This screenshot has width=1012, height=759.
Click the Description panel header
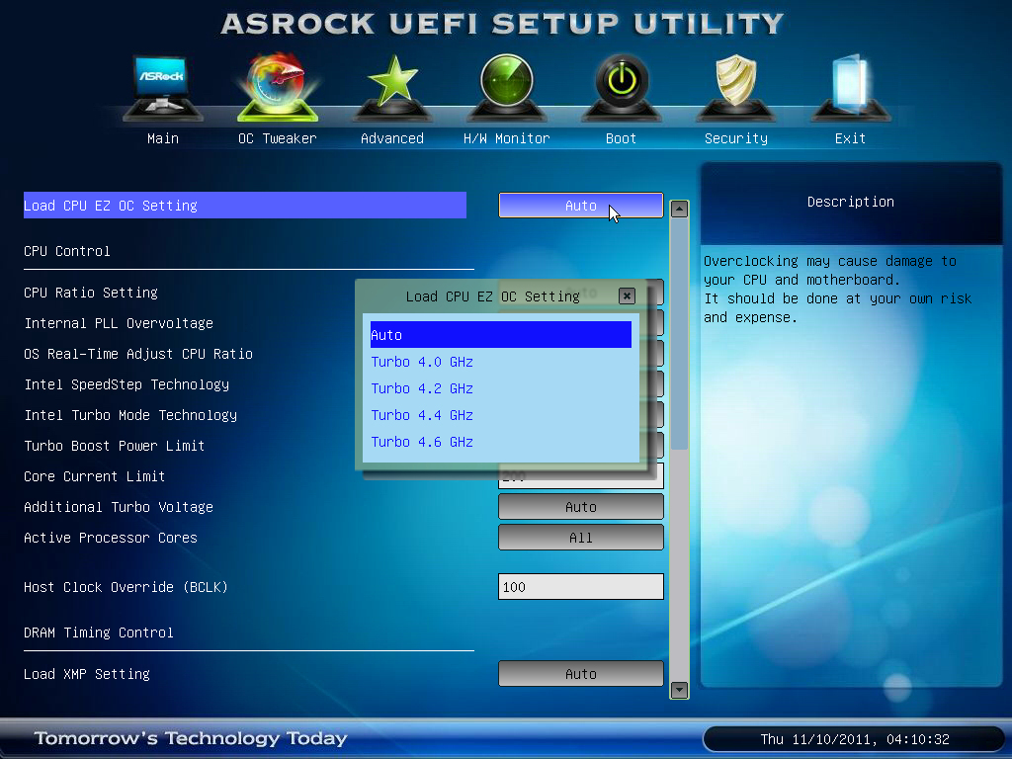pos(851,202)
